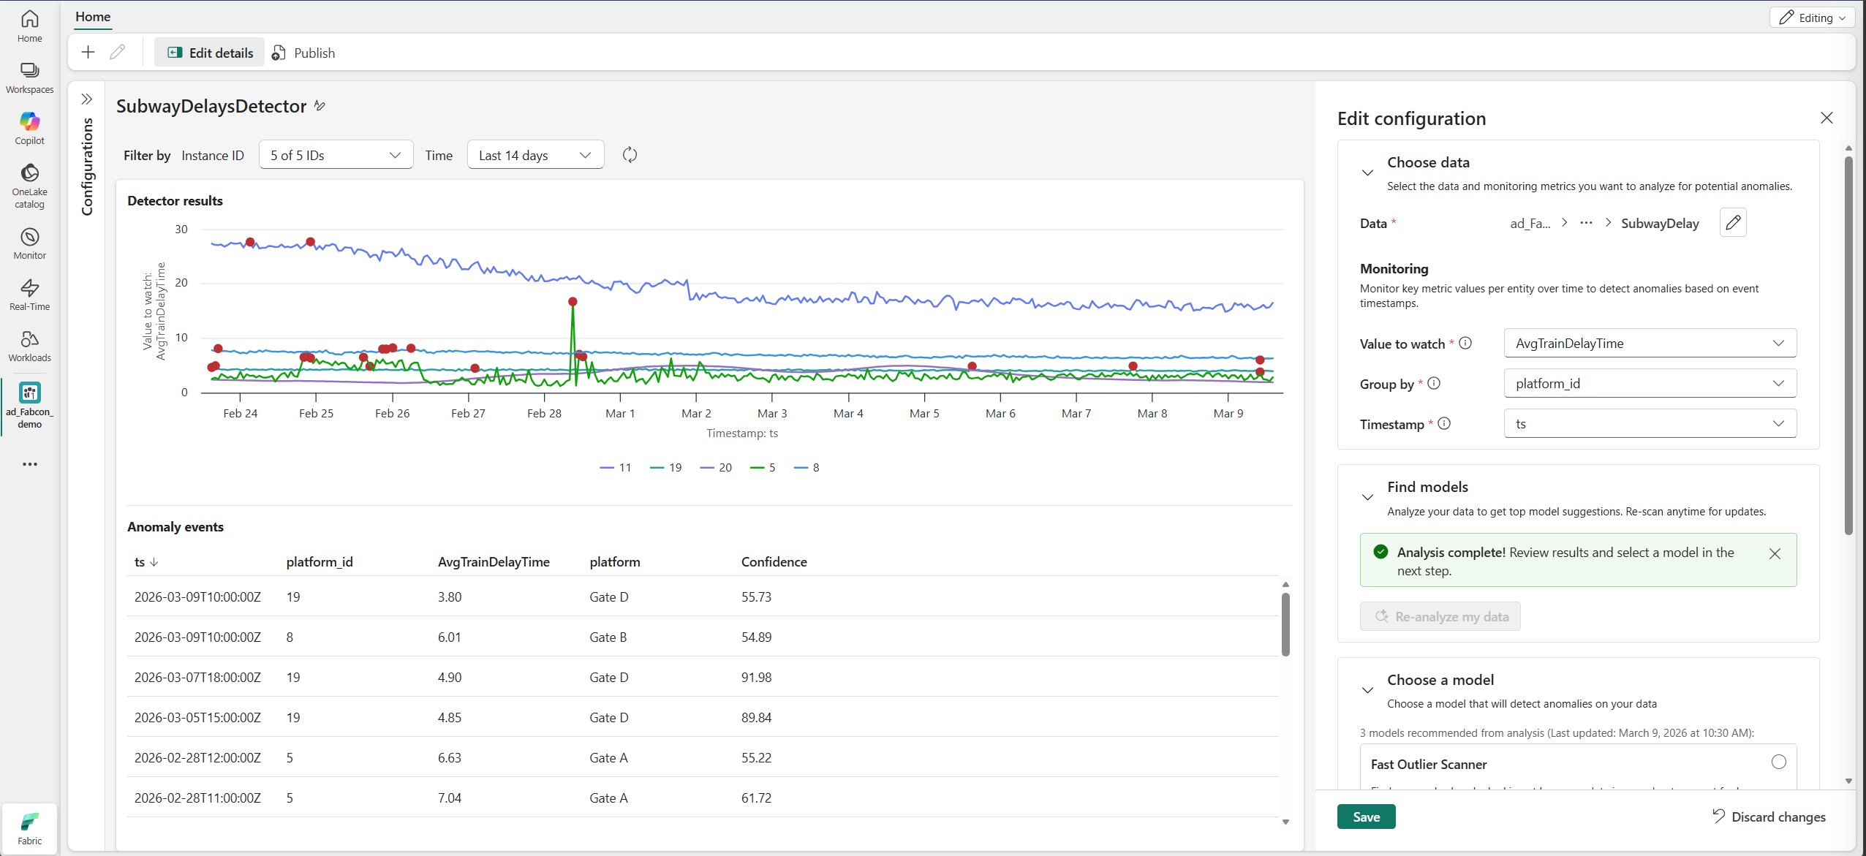The height and width of the screenshot is (856, 1866).
Task: Sort anomaly events by the ts column
Action: (145, 561)
